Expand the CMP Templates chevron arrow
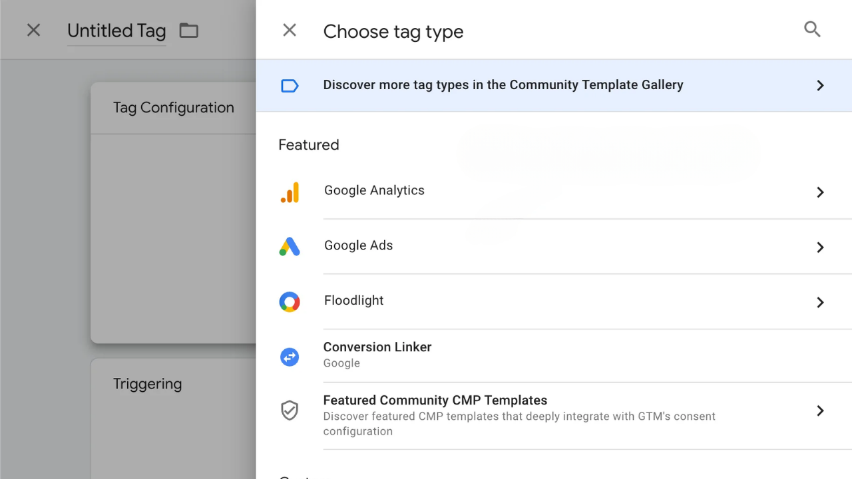Image resolution: width=852 pixels, height=479 pixels. [820, 411]
